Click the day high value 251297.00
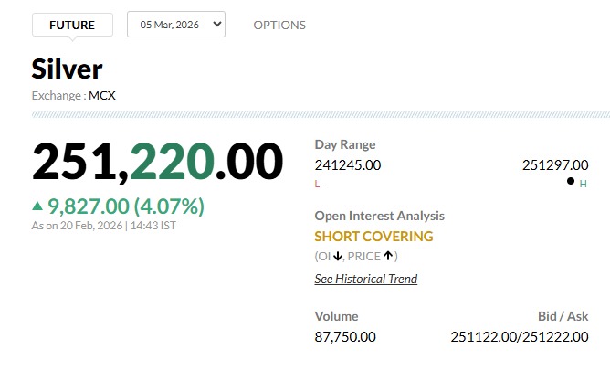 coord(555,164)
